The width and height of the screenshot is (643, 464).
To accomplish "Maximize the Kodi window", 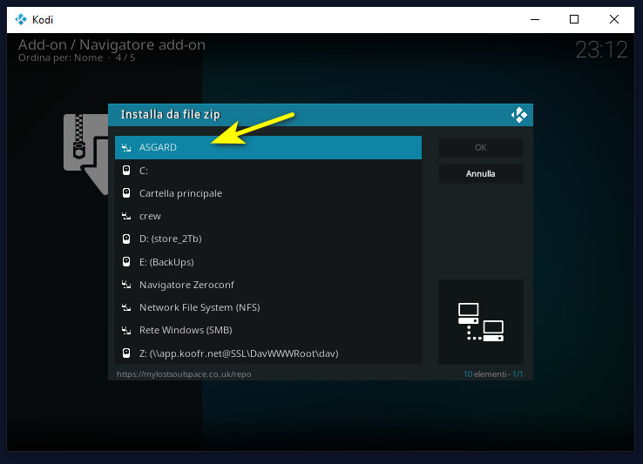I will [574, 19].
